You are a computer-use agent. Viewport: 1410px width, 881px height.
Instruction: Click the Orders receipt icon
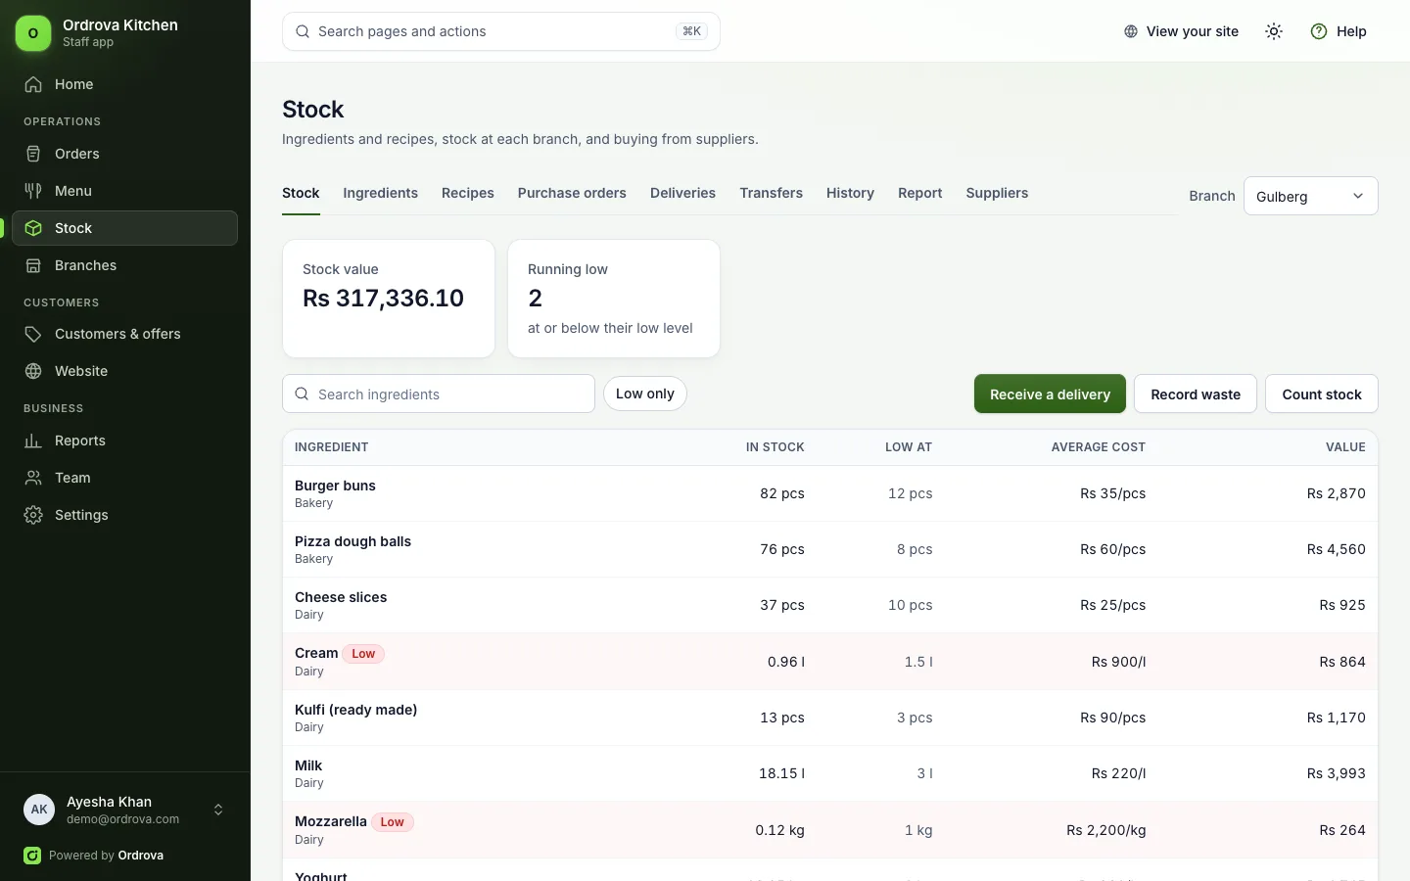33,154
